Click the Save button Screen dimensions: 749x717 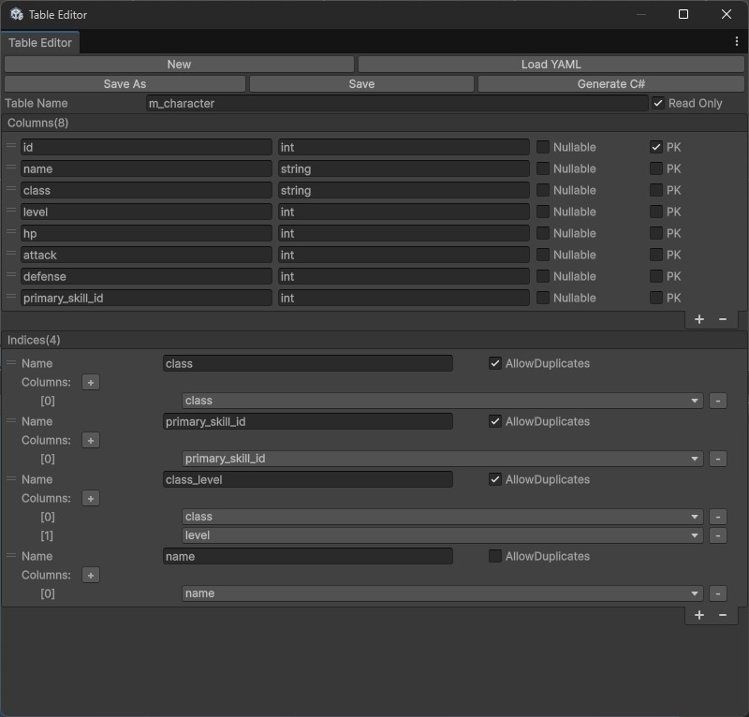[361, 84]
